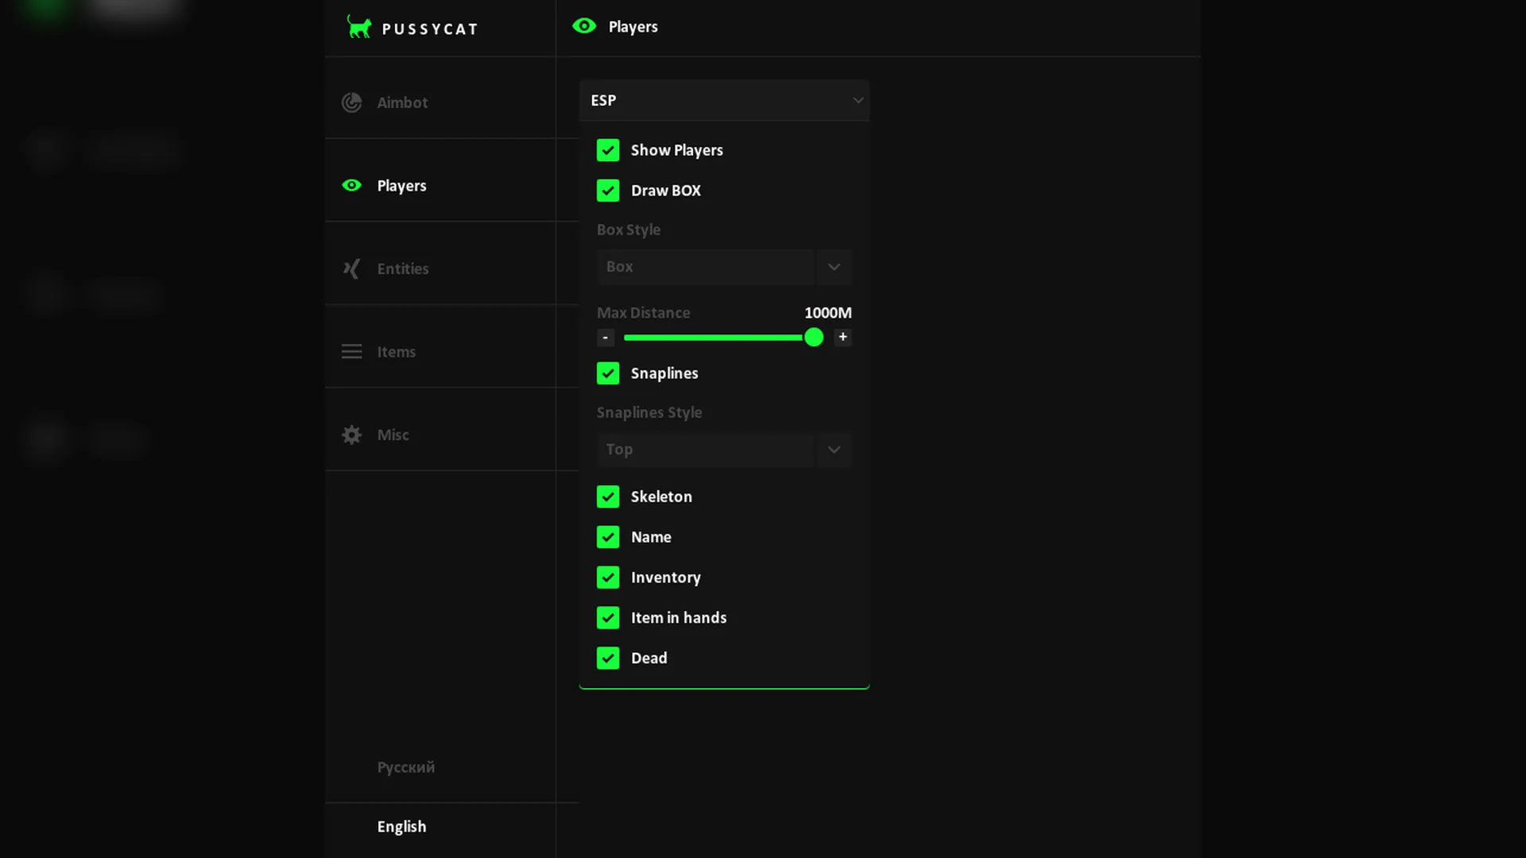Collapse the ESP section chevron
This screenshot has width=1526, height=858.
pyautogui.click(x=858, y=100)
